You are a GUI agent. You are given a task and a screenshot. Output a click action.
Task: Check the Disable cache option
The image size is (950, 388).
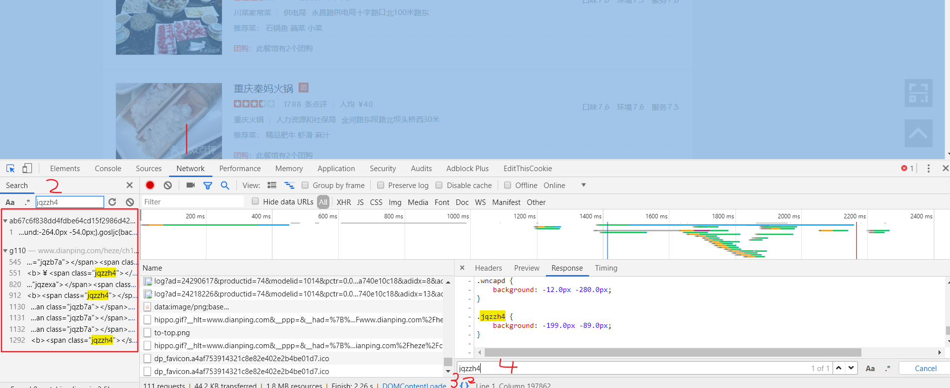click(439, 185)
